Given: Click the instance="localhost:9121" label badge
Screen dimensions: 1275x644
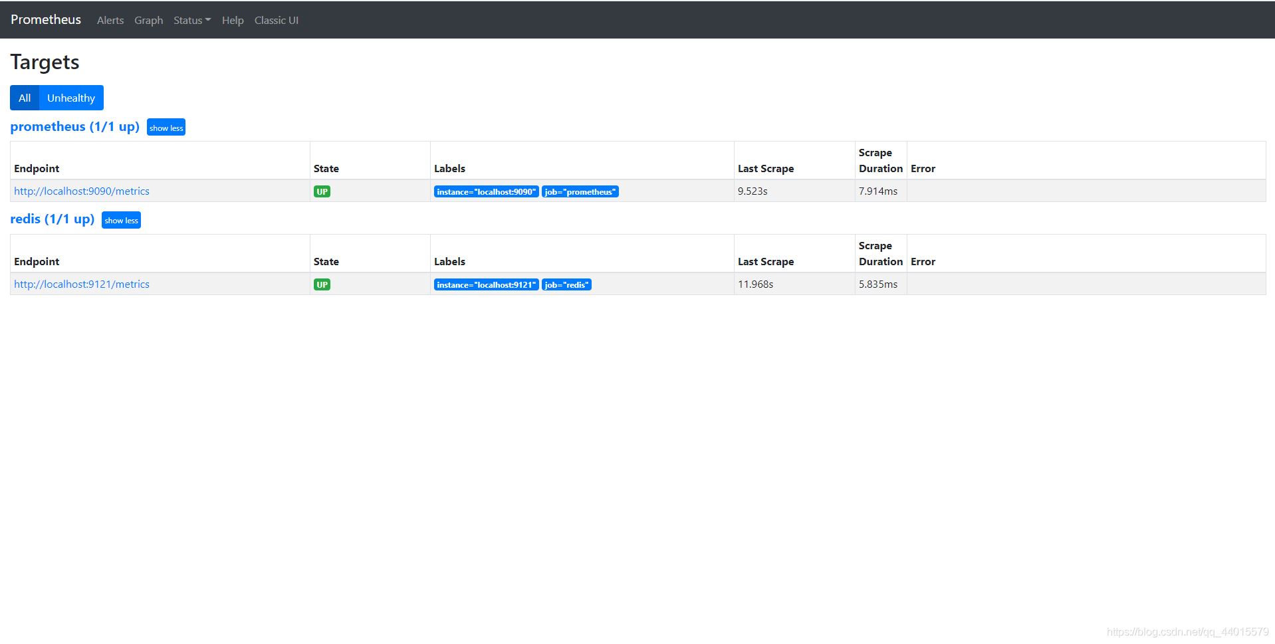Looking at the screenshot, I should click(486, 284).
